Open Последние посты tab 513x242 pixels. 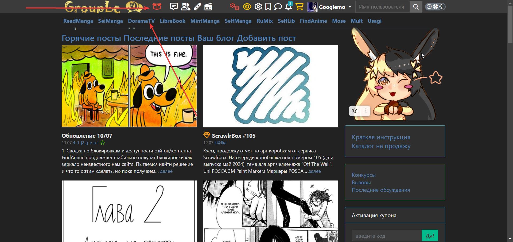(x=159, y=38)
